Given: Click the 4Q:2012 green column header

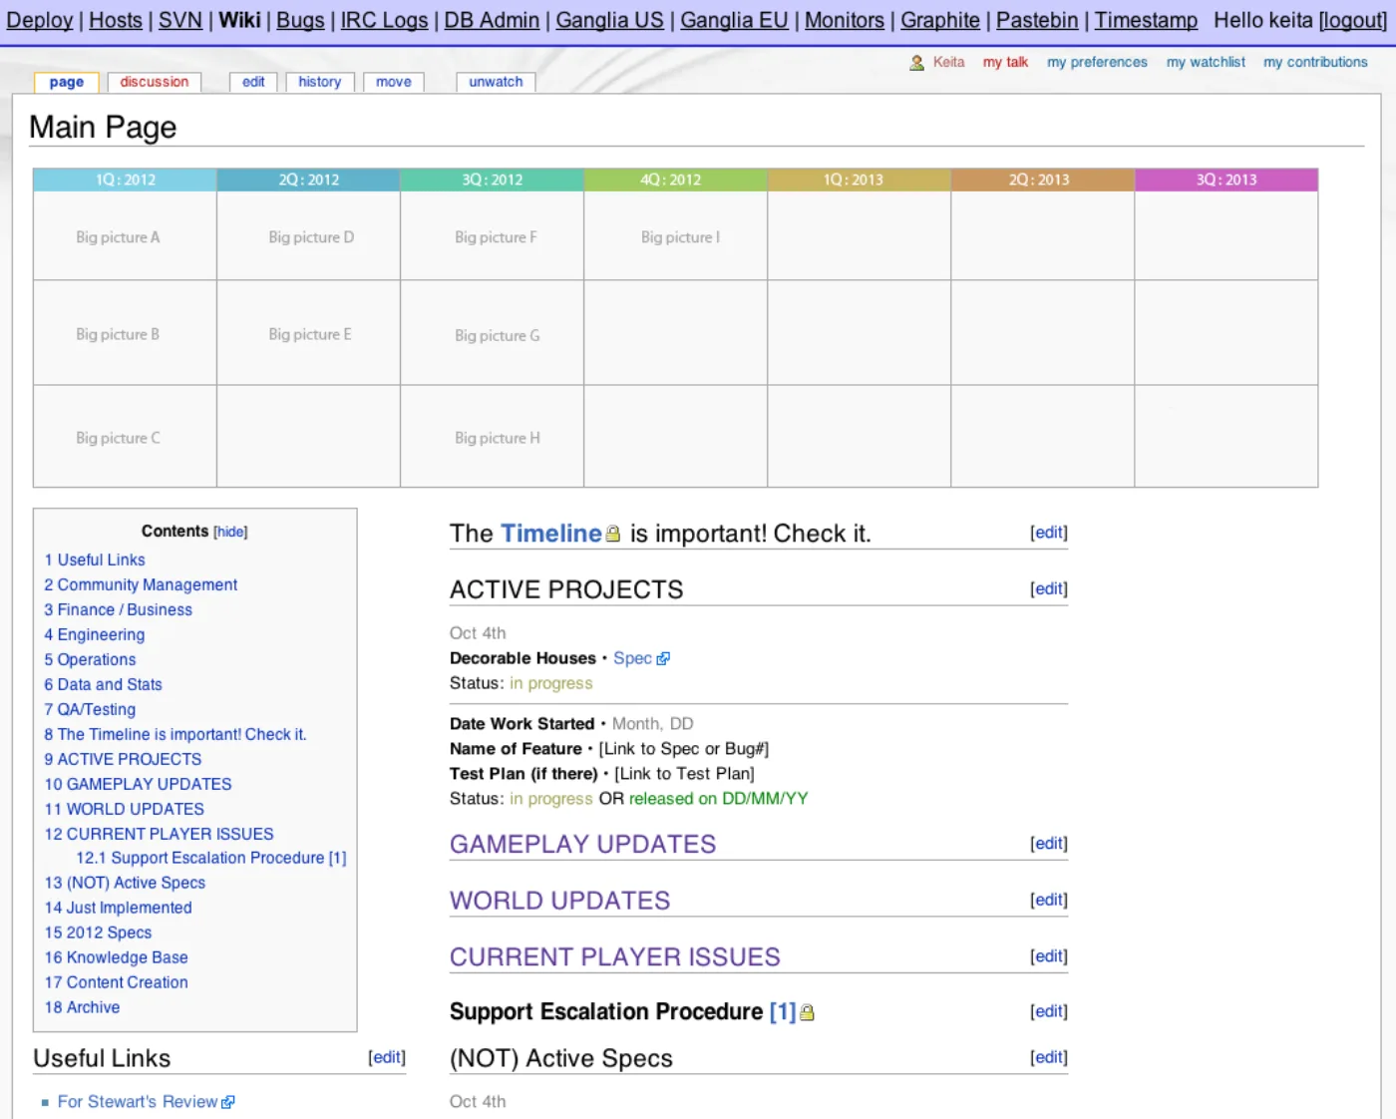Looking at the screenshot, I should tap(675, 180).
